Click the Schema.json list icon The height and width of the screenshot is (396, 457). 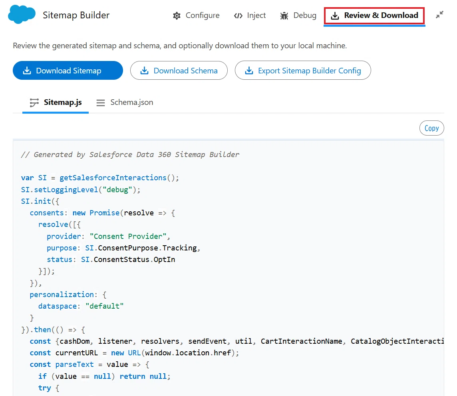click(x=101, y=103)
